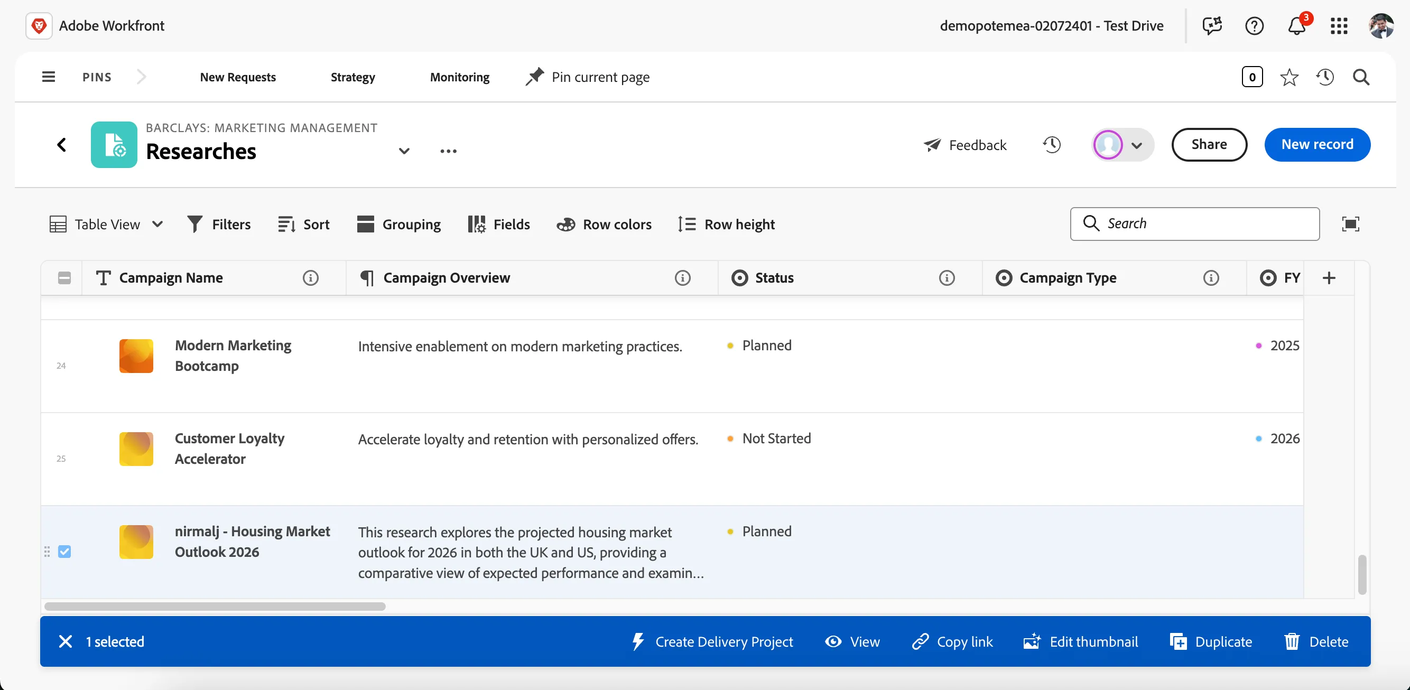
Task: Open the help question mark icon
Action: coord(1254,26)
